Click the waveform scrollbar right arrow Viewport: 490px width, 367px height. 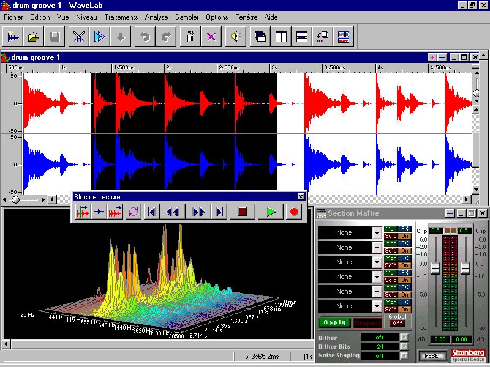[x=467, y=199]
